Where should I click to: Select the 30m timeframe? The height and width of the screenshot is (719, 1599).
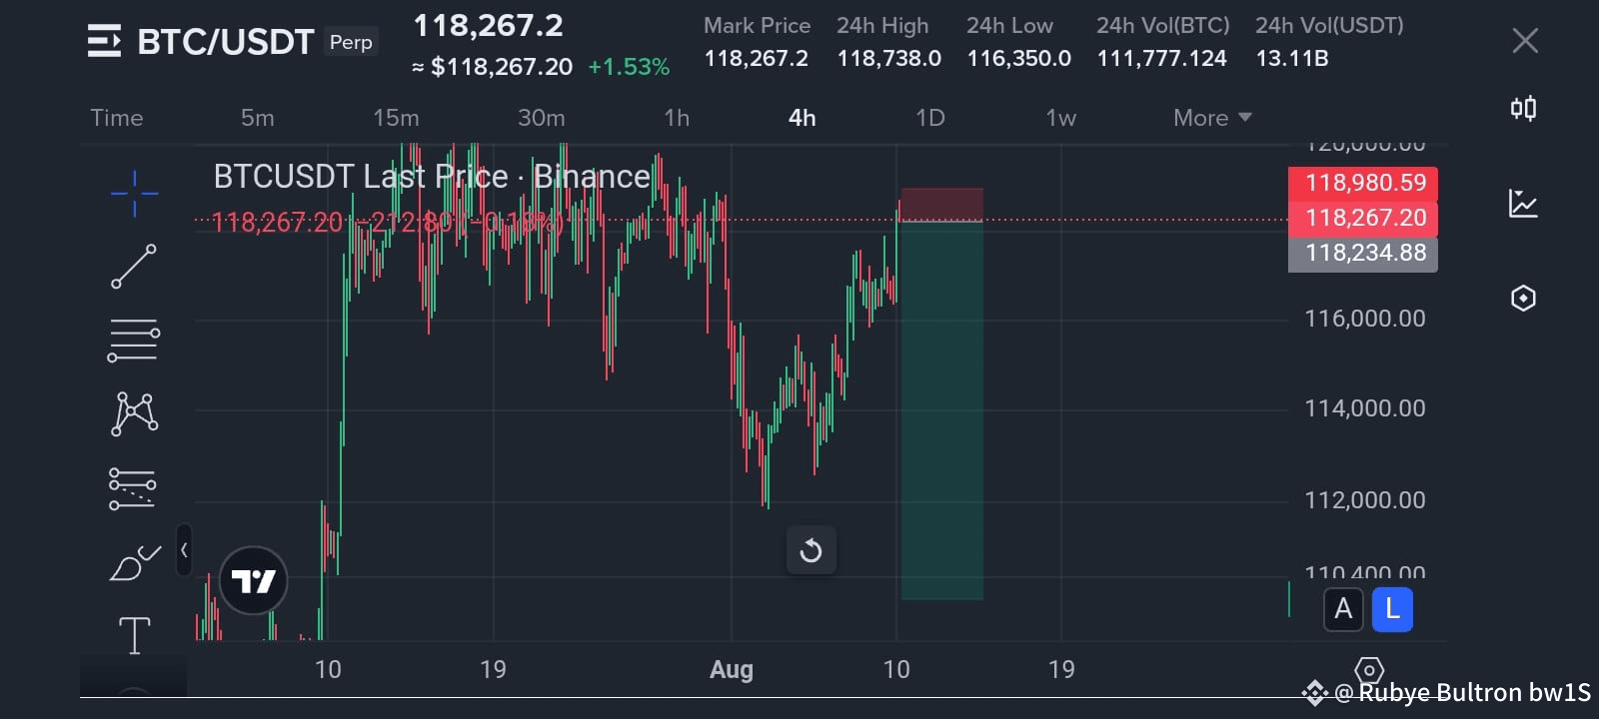point(541,118)
